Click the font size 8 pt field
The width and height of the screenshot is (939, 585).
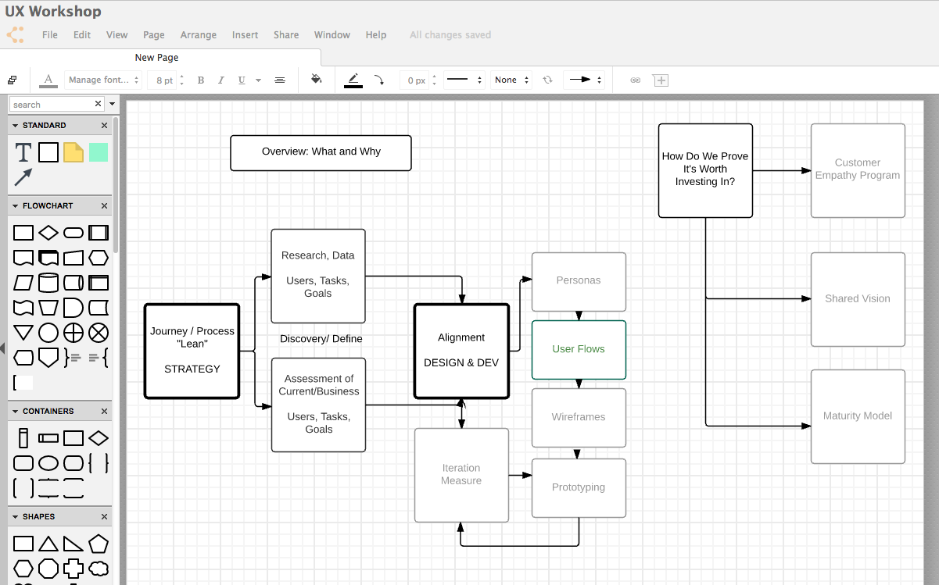[164, 80]
